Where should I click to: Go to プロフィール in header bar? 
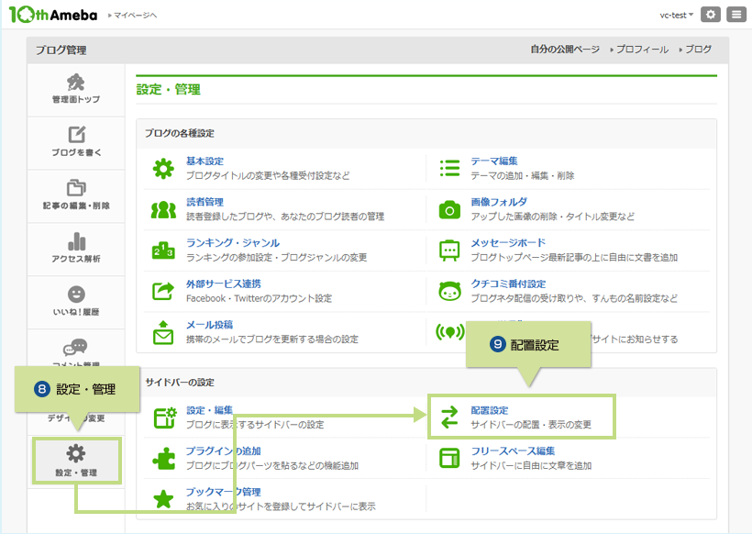click(642, 50)
